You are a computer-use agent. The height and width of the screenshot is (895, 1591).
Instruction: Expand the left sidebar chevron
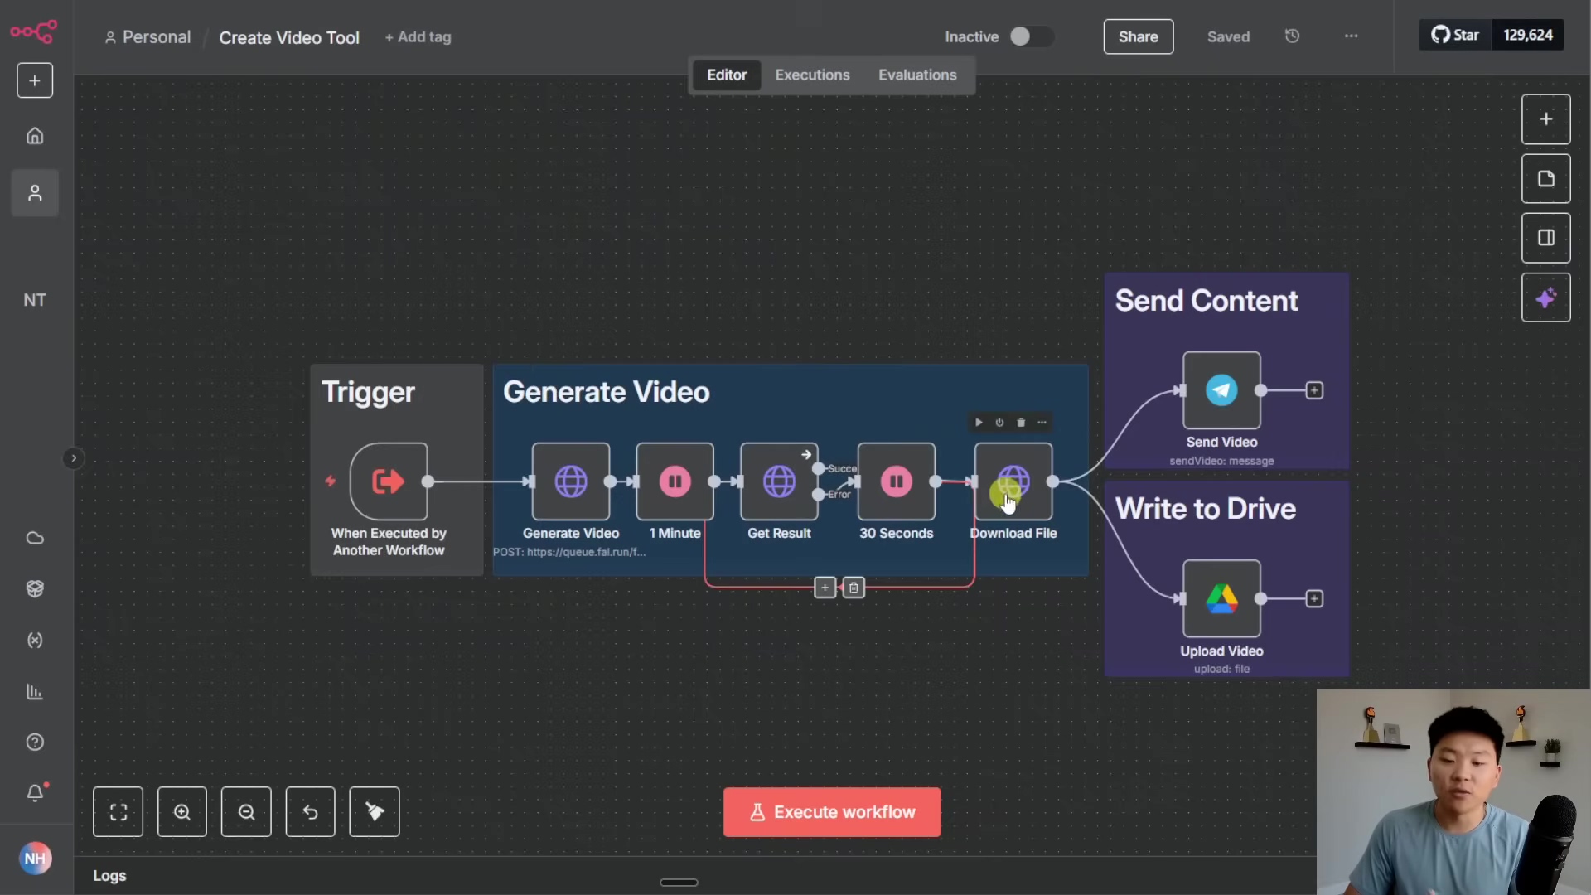[x=74, y=458]
